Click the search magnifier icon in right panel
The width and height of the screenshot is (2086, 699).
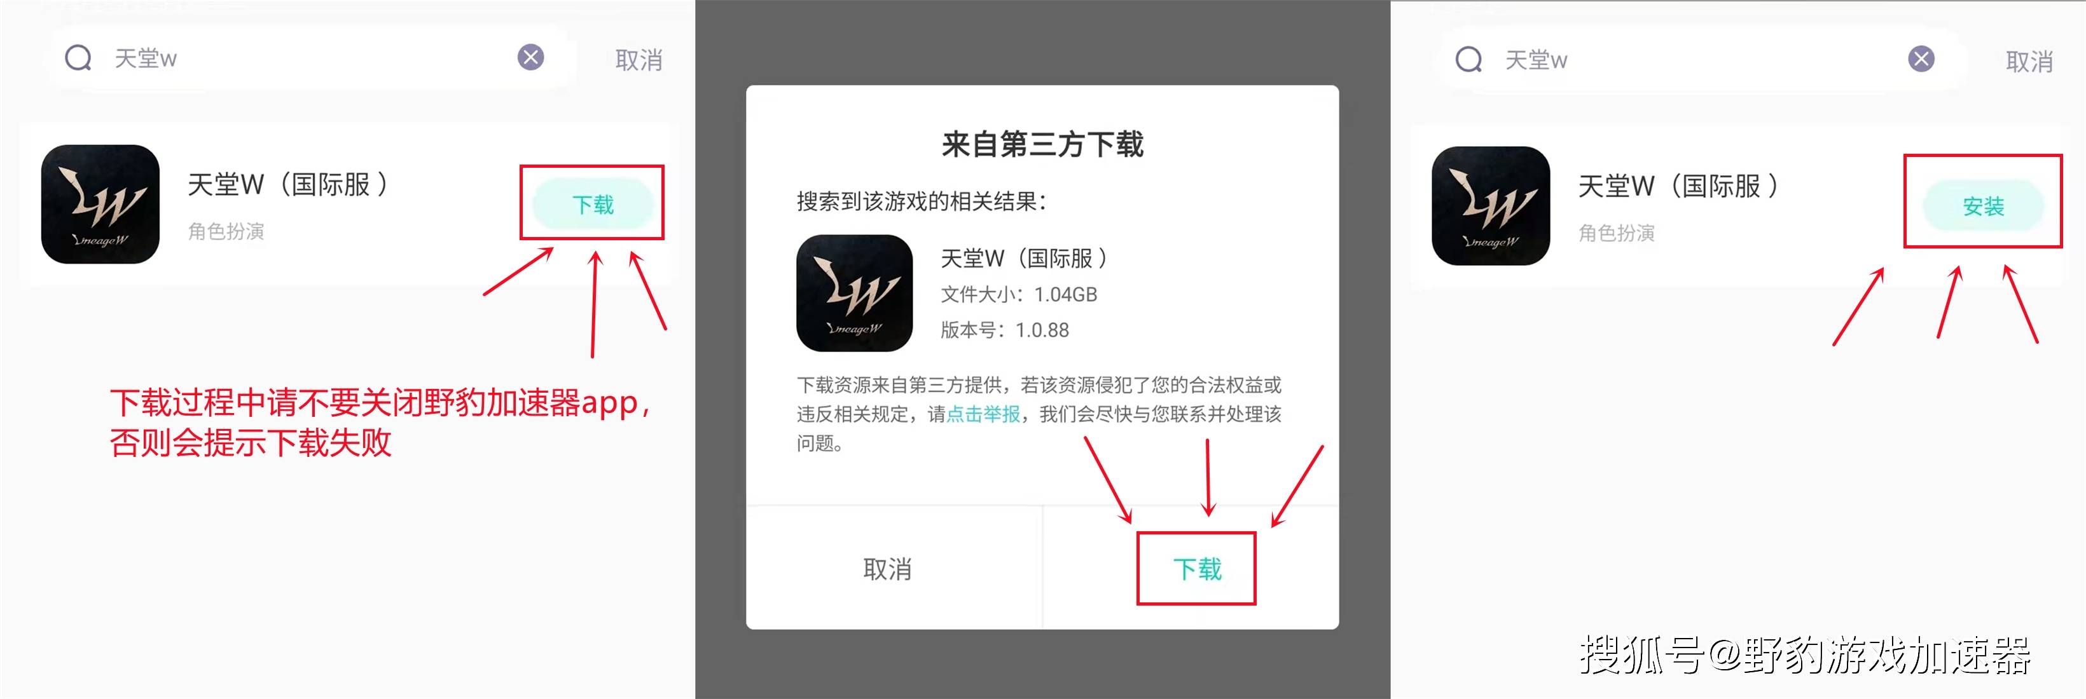pos(1469,59)
